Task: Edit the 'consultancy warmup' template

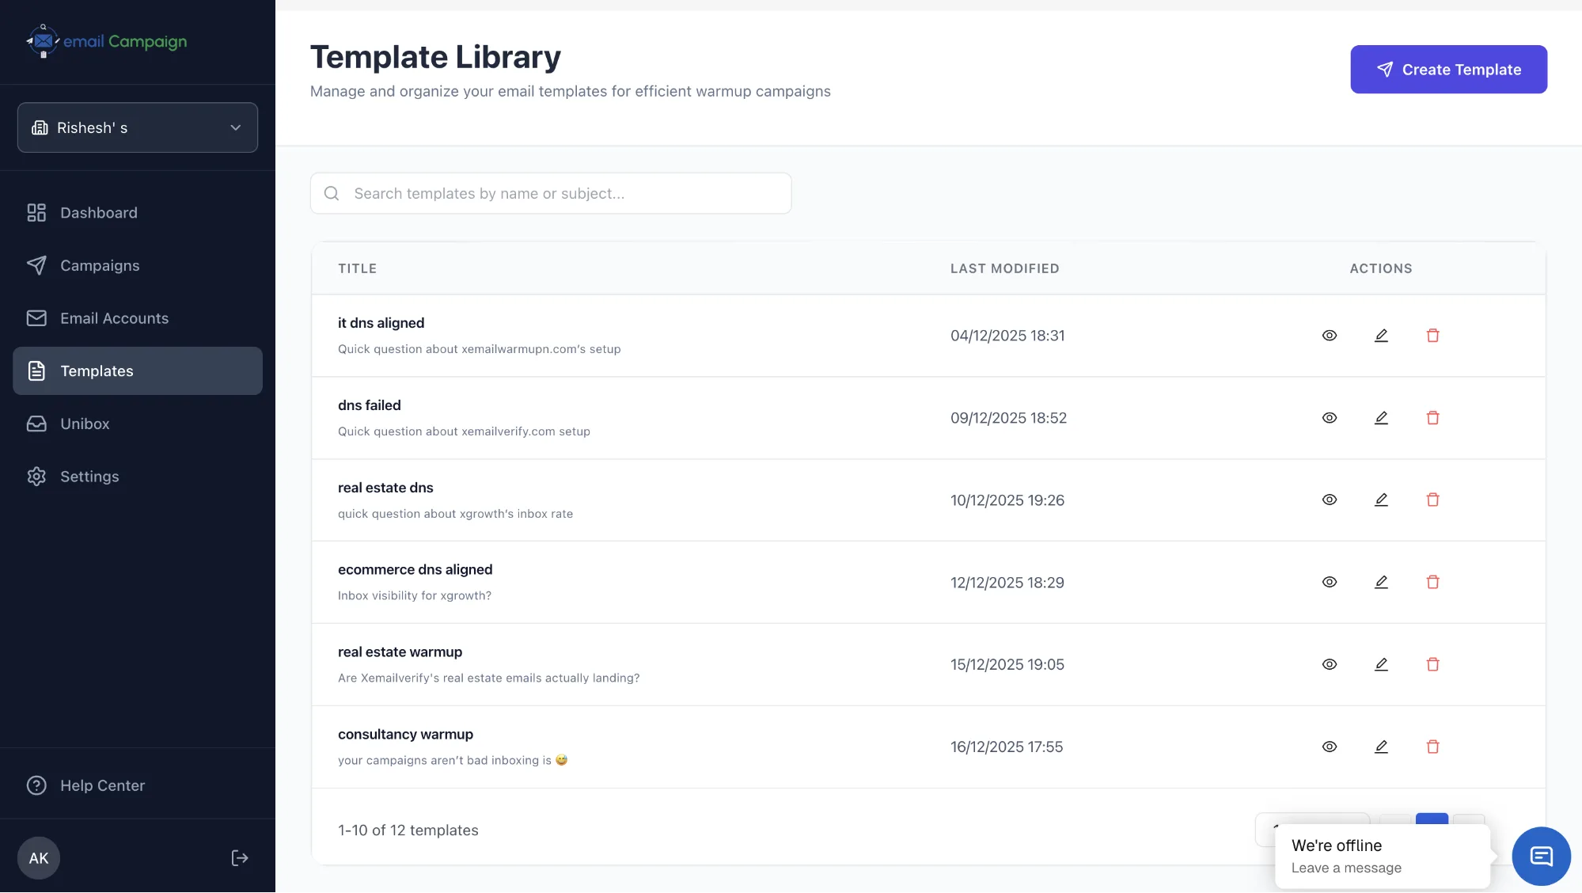Action: [1381, 747]
